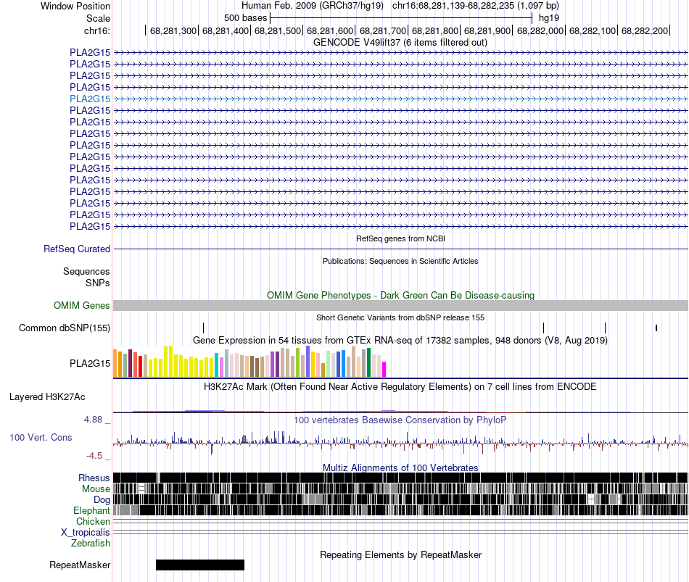Click the light-blue PLA2G15 intron arrow line
The height and width of the screenshot is (582, 689).
click(401, 99)
